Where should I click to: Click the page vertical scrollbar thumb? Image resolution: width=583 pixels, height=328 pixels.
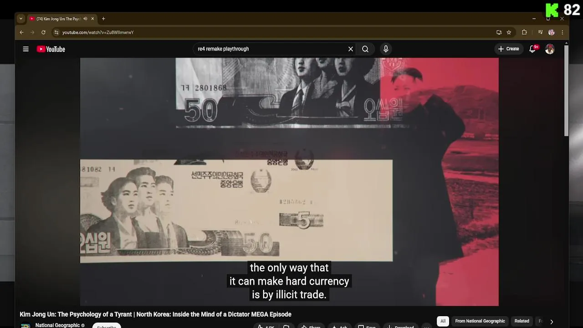coord(566,90)
